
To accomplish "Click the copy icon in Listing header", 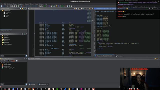I will 74,9.
